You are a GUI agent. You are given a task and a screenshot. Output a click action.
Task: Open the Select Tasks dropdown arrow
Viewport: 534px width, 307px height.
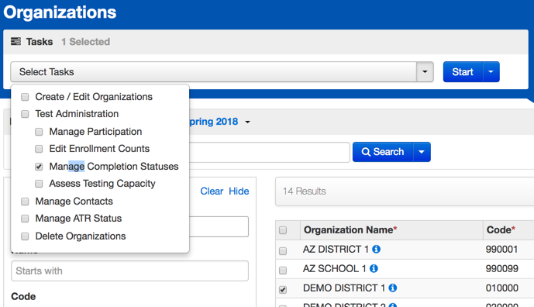pyautogui.click(x=425, y=72)
